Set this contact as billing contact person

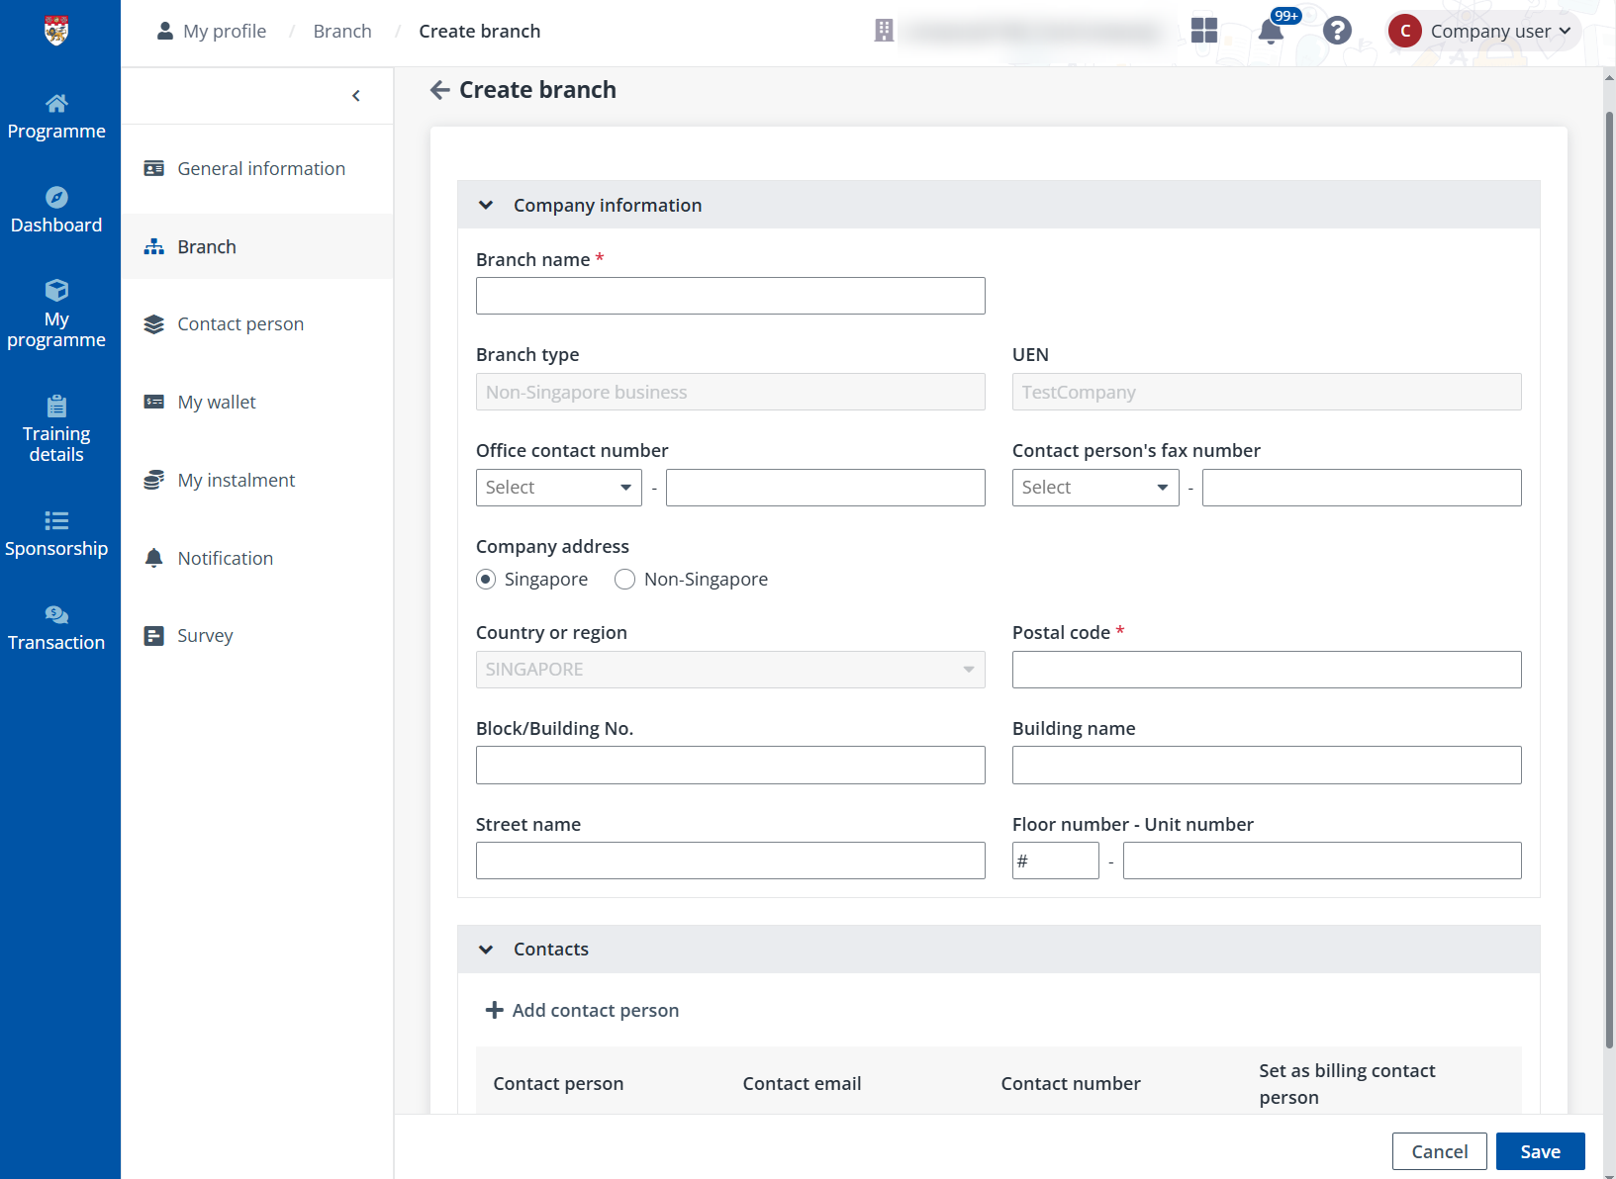pos(1347,1083)
